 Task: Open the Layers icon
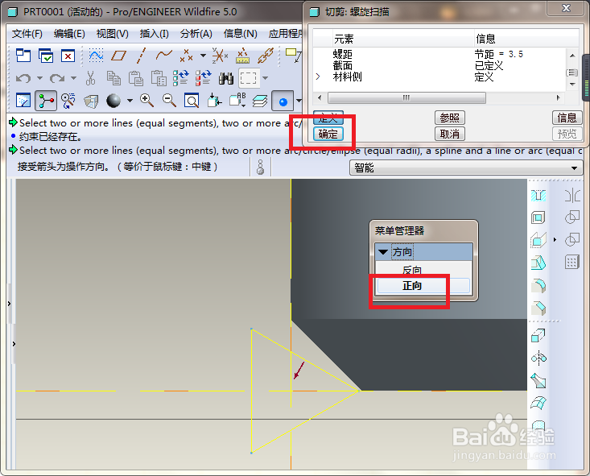(x=260, y=101)
